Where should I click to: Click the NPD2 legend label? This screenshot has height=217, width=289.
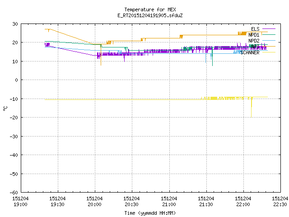click(x=254, y=41)
